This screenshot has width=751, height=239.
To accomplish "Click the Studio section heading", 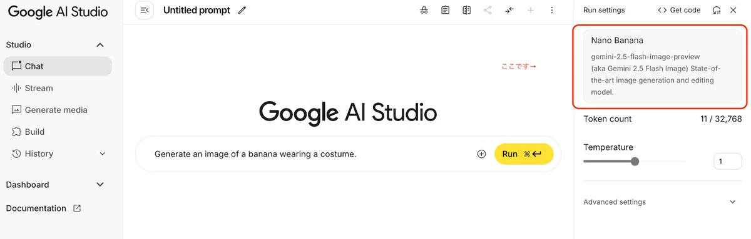I will [x=19, y=45].
